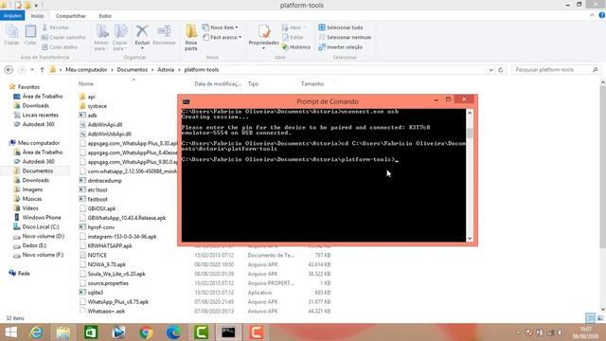The width and height of the screenshot is (606, 341).
Task: Click Colar atalho in ribbon
Action: pyautogui.click(x=60, y=46)
